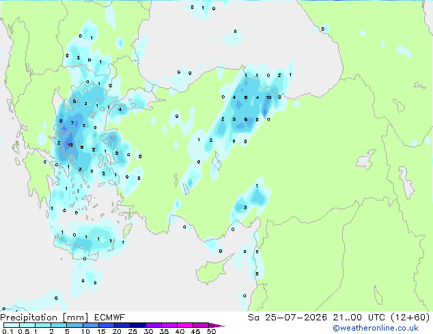
Task: Click the 0.1–0.5 mm legend swatch
Action: (x=12, y=325)
